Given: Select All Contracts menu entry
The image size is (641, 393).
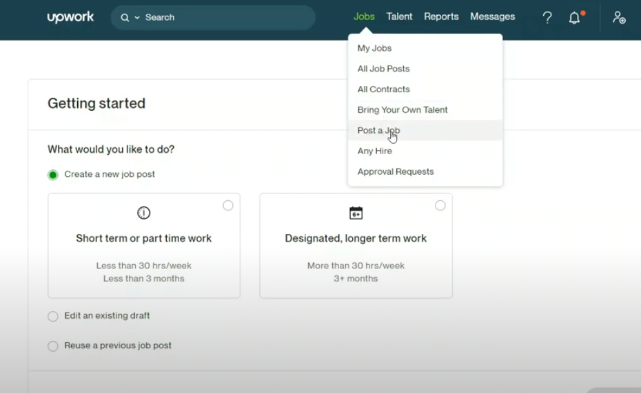Looking at the screenshot, I should pyautogui.click(x=425, y=89).
